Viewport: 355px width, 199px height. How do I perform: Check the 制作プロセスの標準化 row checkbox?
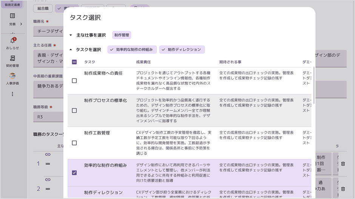tap(74, 110)
